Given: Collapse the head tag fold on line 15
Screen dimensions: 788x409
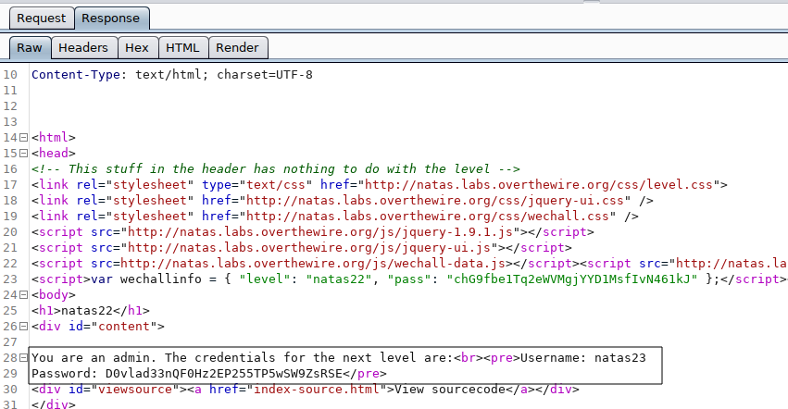Looking at the screenshot, I should point(24,154).
